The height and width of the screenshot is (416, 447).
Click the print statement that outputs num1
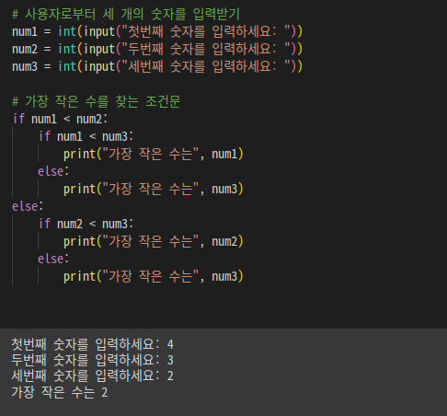[x=154, y=154]
